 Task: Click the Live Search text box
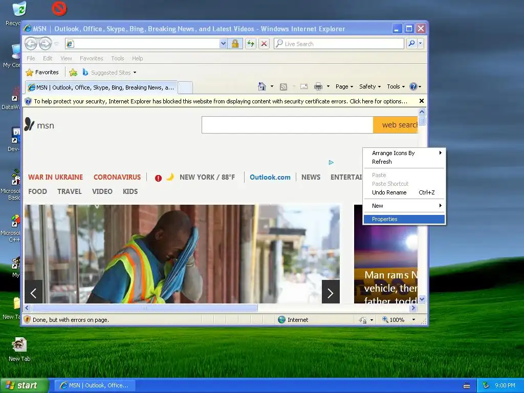point(339,44)
